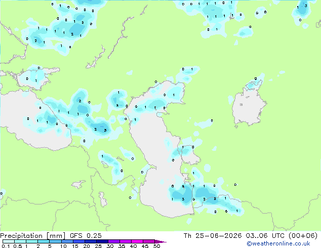The image size is (321, 248).
Task: Click the legend value '0.5'
Action: pyautogui.click(x=18, y=246)
